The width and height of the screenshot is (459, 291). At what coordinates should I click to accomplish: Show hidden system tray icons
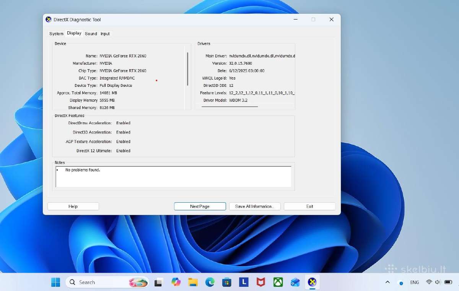click(x=387, y=282)
